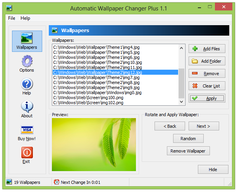
Task: Click the list scrollbar down arrow
Action: 181,102
